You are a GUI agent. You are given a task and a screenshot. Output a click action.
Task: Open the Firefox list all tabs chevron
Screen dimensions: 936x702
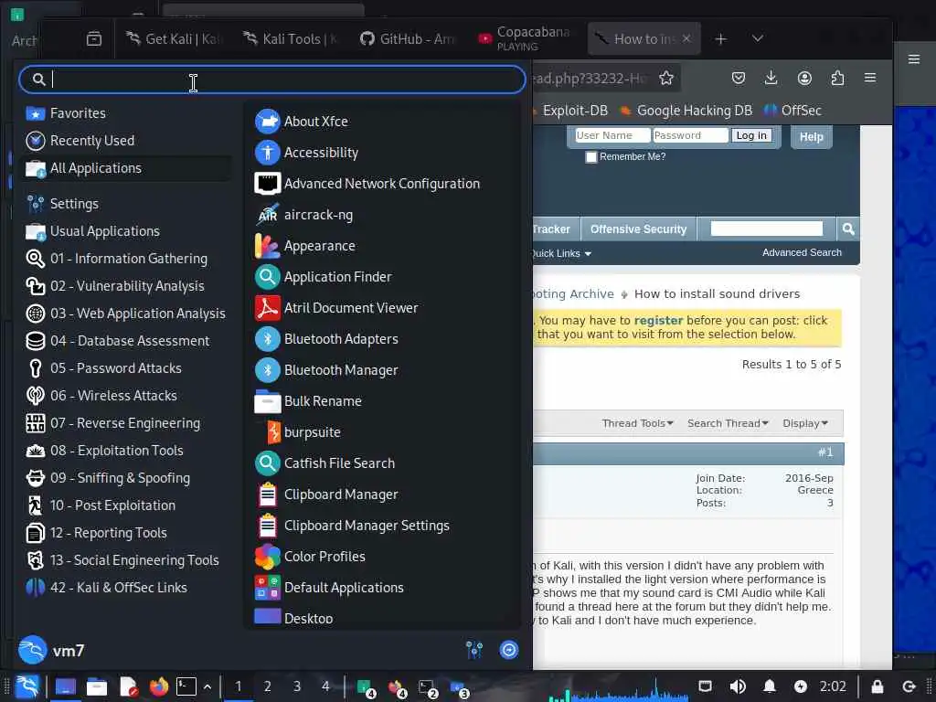click(758, 38)
